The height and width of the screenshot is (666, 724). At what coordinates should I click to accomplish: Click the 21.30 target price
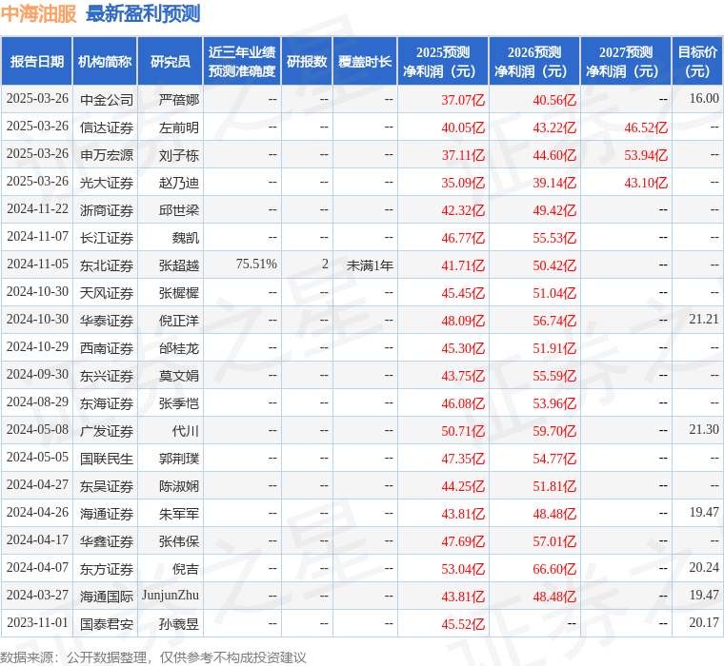click(x=704, y=430)
